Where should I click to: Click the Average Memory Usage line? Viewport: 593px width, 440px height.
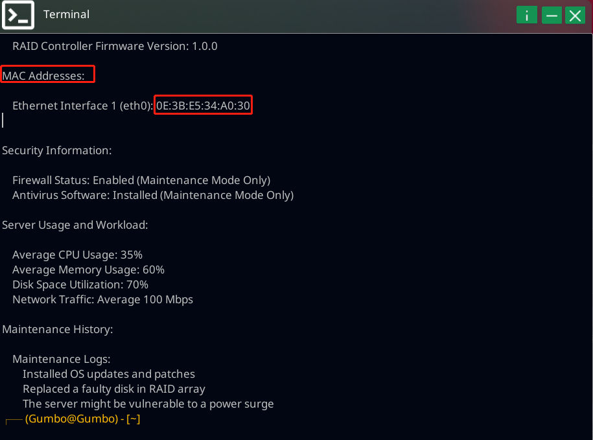tap(88, 270)
